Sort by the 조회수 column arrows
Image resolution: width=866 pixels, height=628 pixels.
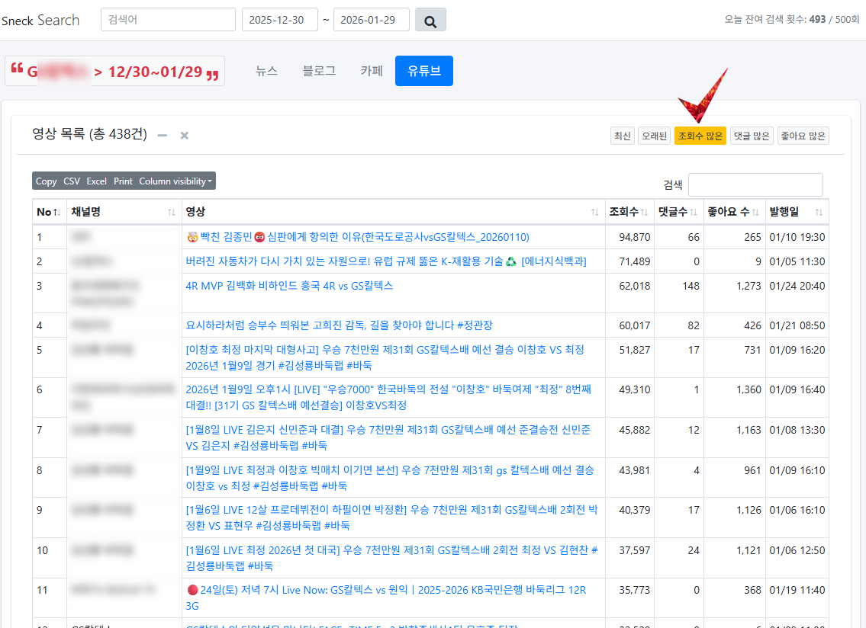click(x=645, y=212)
